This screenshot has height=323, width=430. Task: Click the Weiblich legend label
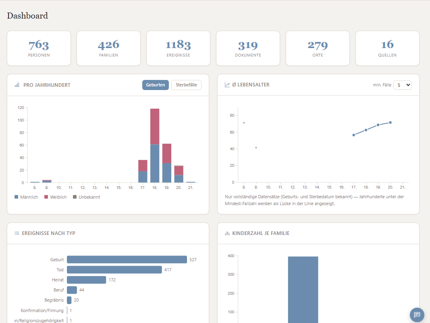[x=58, y=197]
